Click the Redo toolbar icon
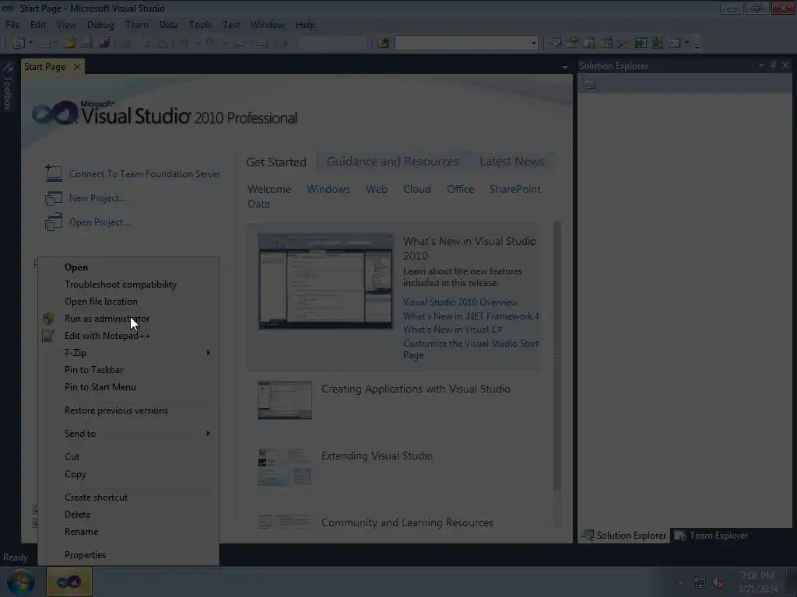Screen dimensions: 797x597 point(210,44)
